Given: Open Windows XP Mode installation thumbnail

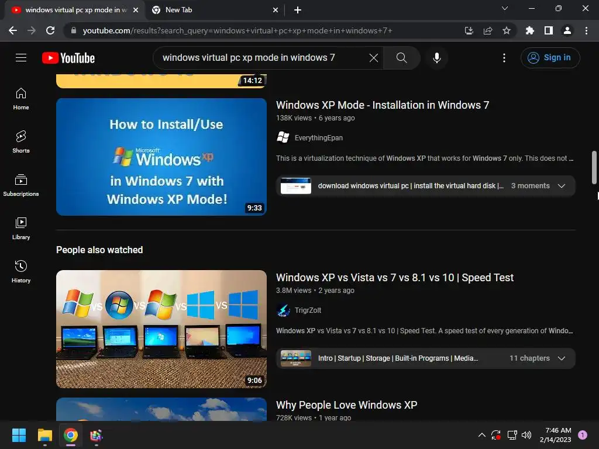Looking at the screenshot, I should (161, 157).
